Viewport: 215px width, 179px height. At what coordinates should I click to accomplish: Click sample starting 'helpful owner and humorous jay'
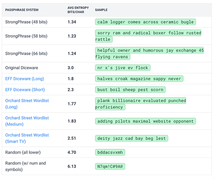point(150,54)
